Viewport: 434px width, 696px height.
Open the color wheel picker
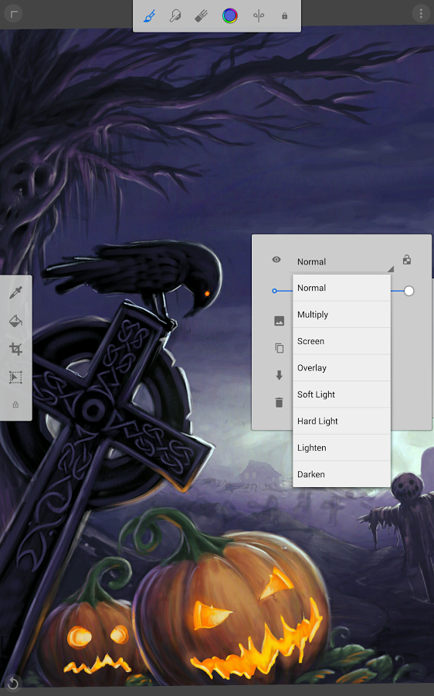[229, 16]
